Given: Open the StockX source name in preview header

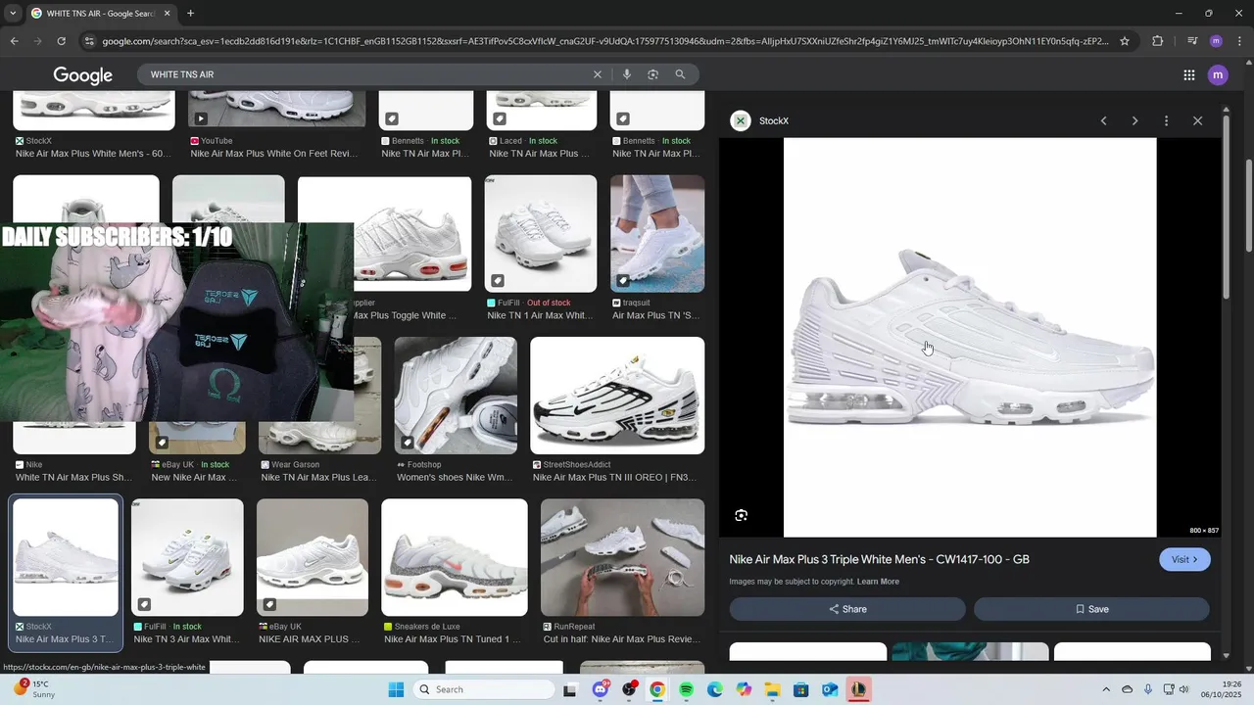Looking at the screenshot, I should coord(774,120).
